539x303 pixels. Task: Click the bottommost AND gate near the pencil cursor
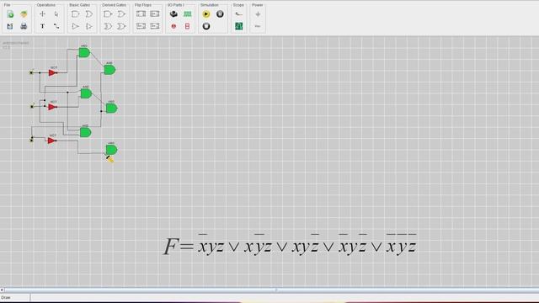point(111,150)
